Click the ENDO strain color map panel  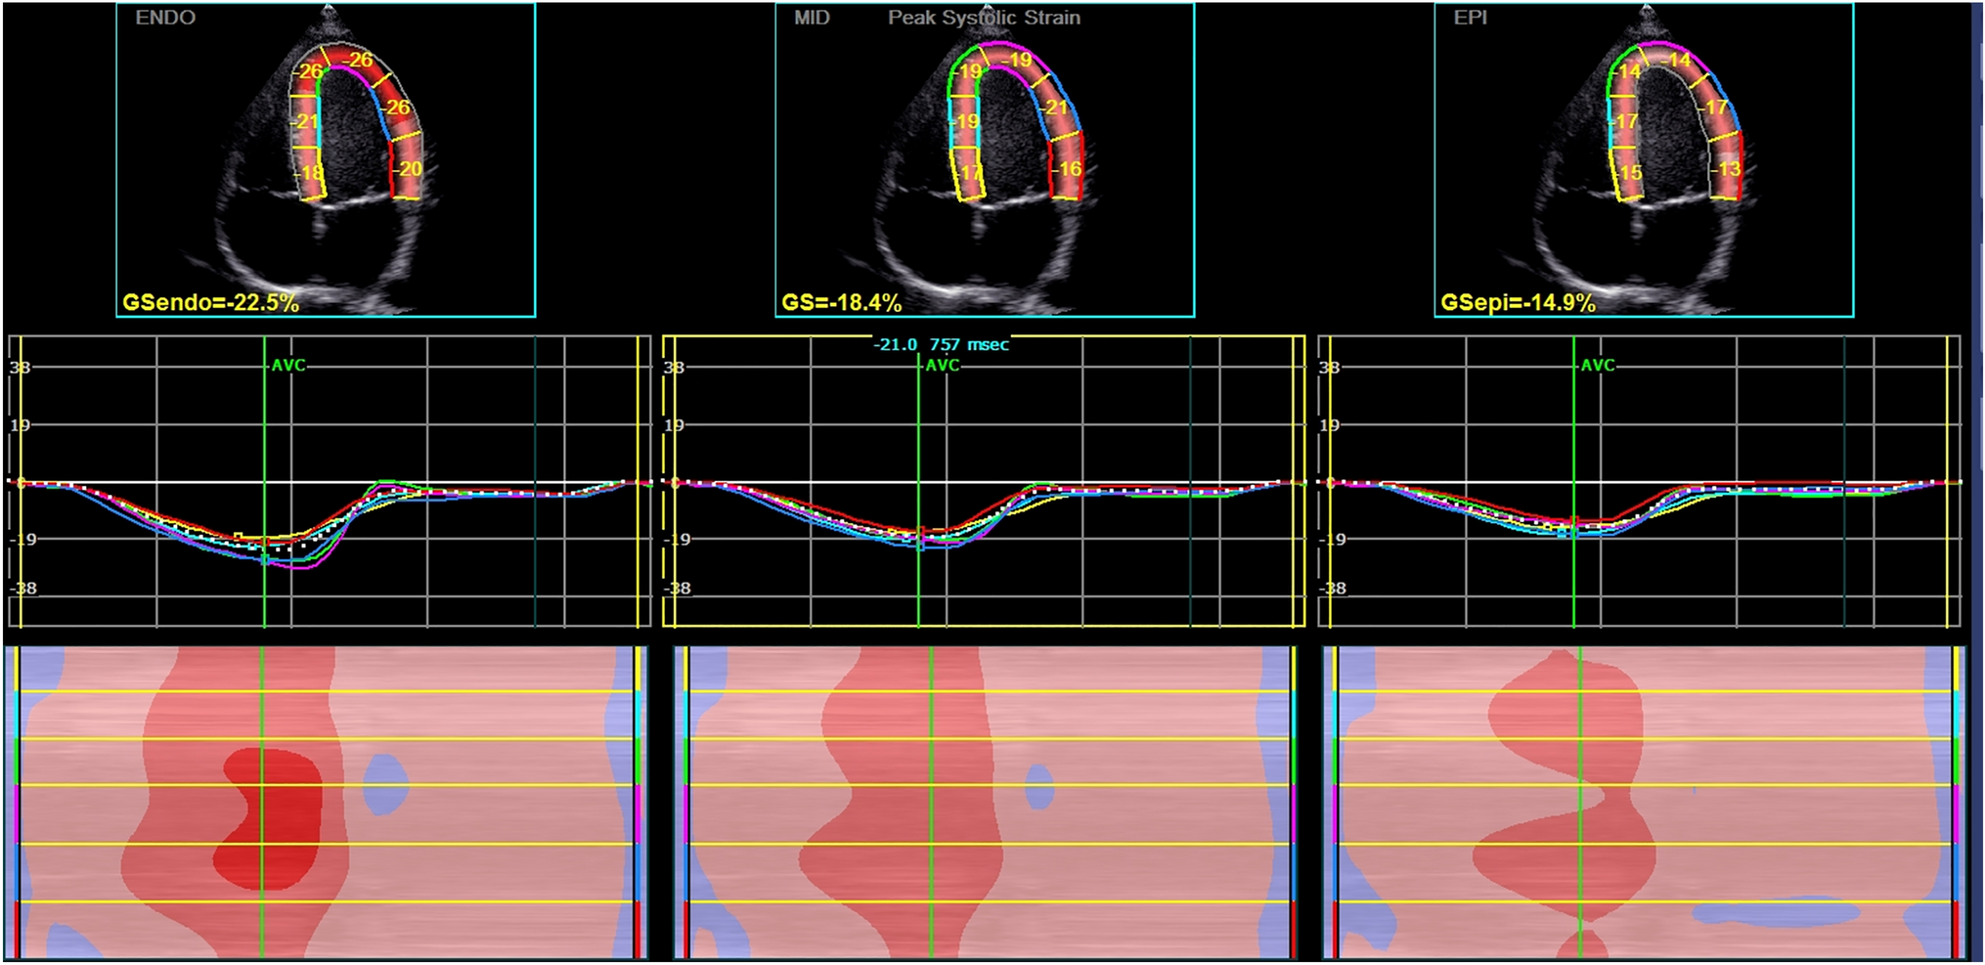326,802
